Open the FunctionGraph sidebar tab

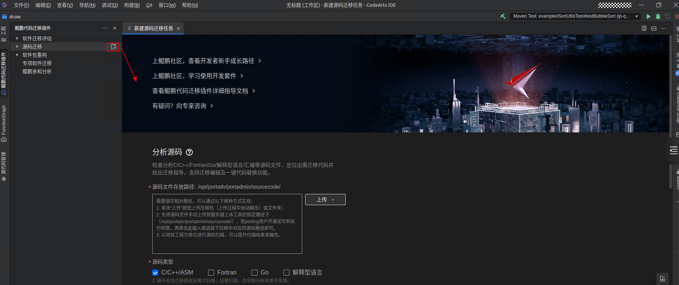click(x=4, y=123)
